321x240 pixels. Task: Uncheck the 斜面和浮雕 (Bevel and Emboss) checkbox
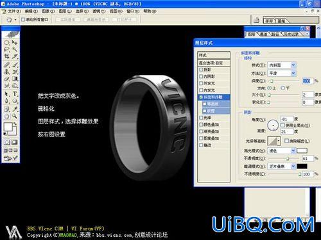pyautogui.click(x=201, y=97)
